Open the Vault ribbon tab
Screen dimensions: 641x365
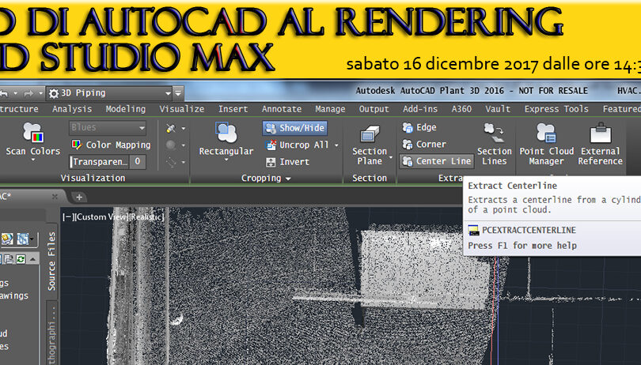(x=498, y=109)
